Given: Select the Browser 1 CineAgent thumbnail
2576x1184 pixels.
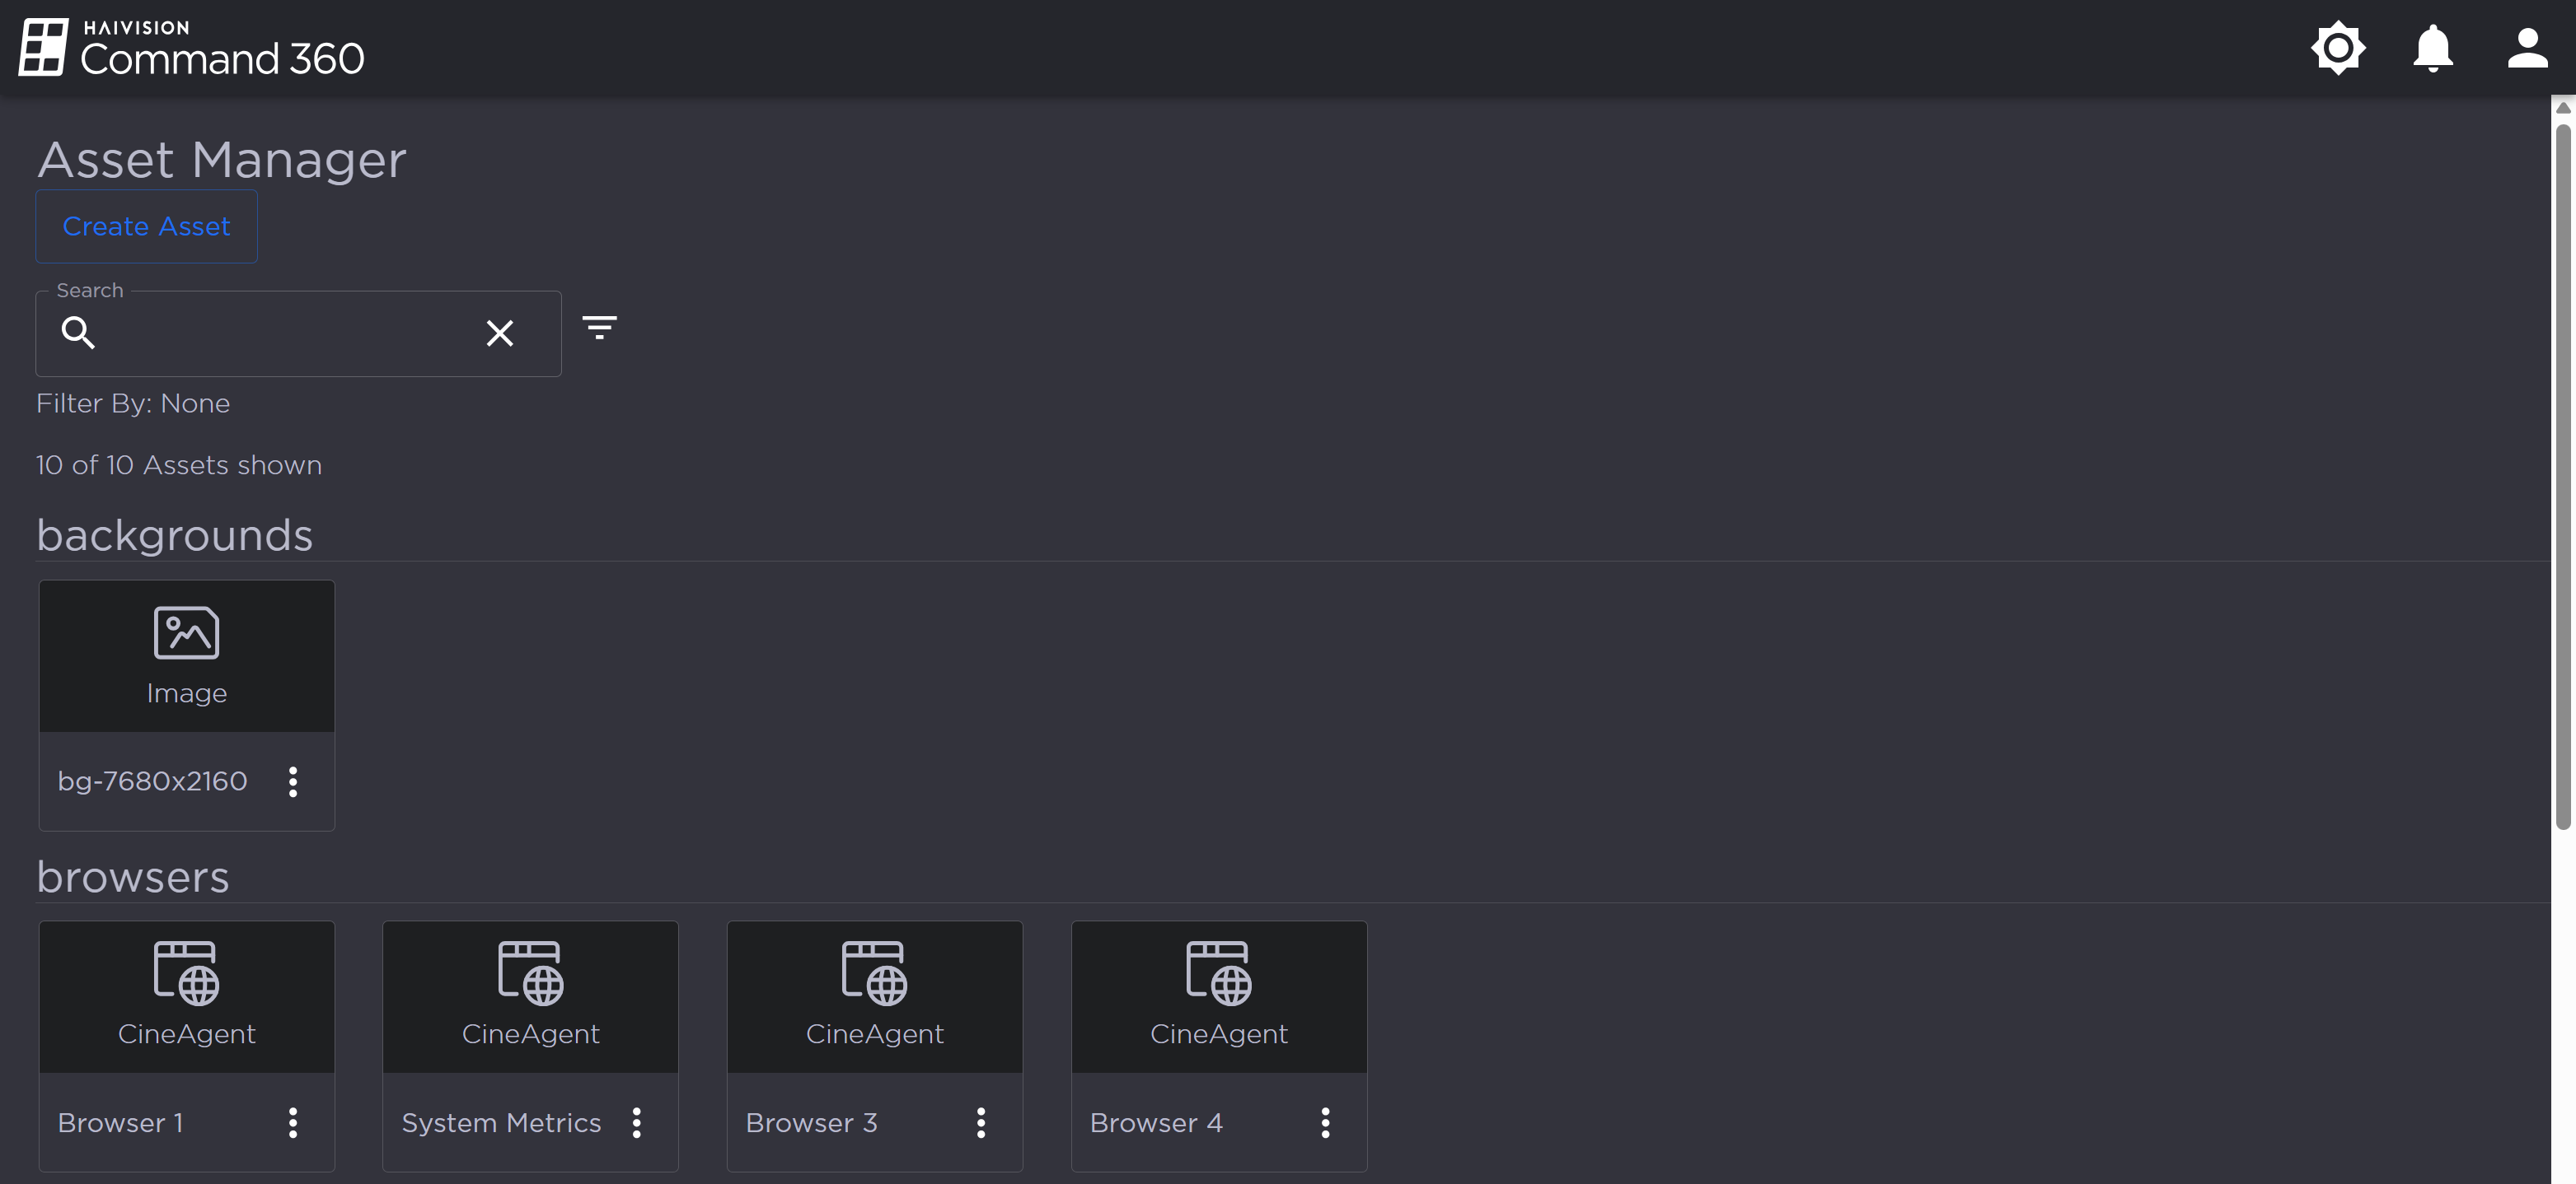Looking at the screenshot, I should pos(187,996).
